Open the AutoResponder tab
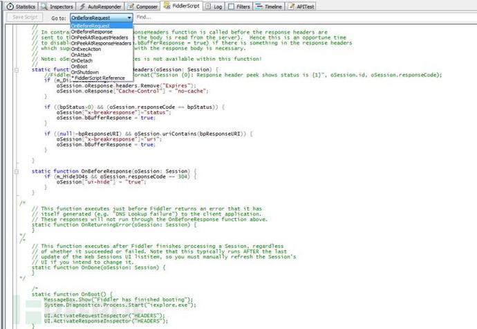The height and width of the screenshot is (329, 477). 100,6
